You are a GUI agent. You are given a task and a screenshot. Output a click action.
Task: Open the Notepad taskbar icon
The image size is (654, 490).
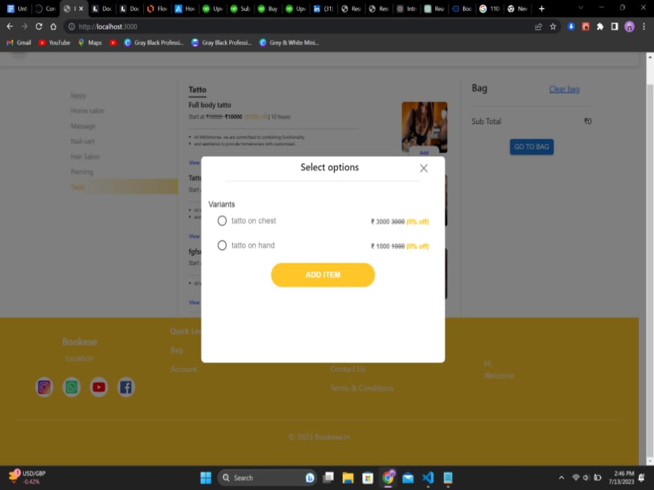[448, 478]
